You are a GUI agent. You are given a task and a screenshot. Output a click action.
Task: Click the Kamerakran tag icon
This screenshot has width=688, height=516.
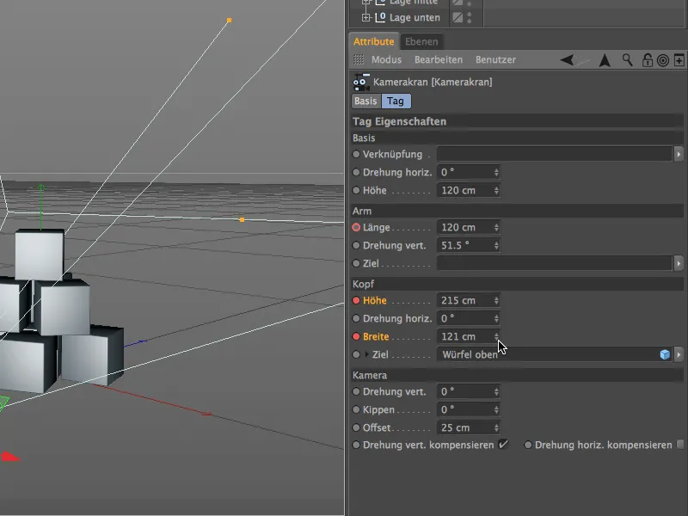point(361,82)
